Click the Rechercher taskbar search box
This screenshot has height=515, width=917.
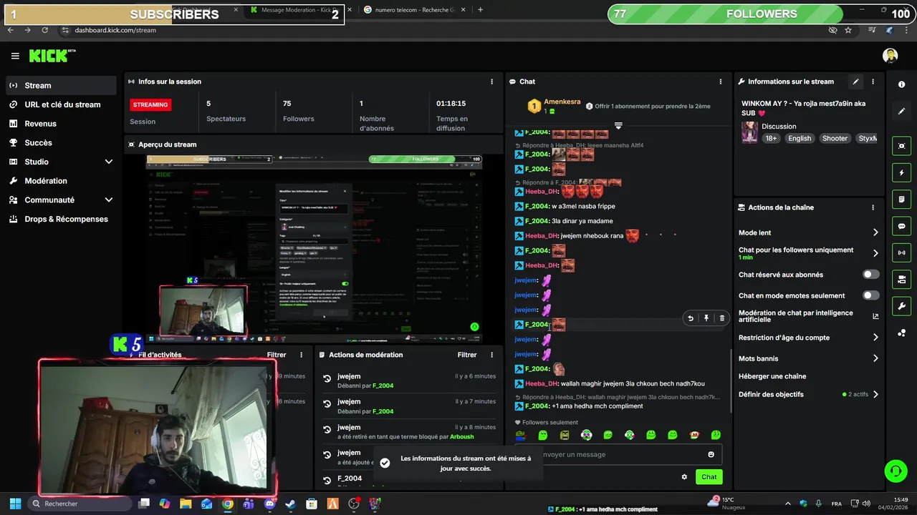(80, 504)
